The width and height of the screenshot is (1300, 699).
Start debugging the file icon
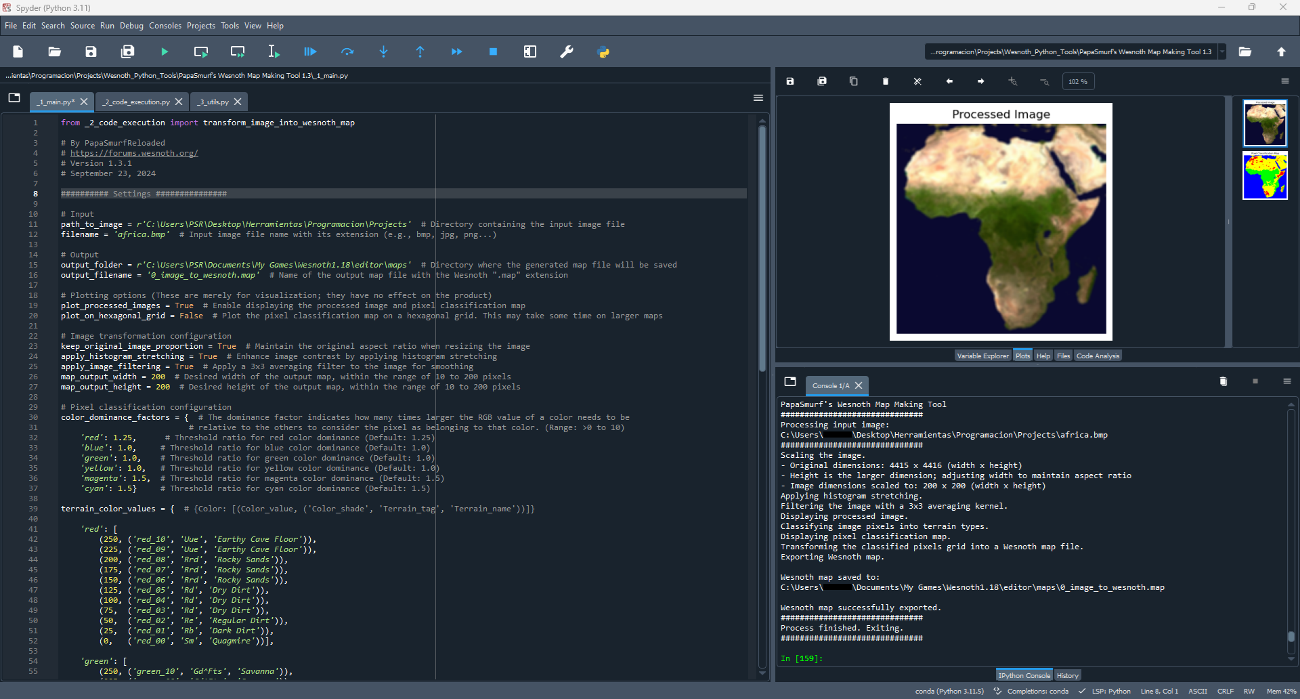point(310,51)
